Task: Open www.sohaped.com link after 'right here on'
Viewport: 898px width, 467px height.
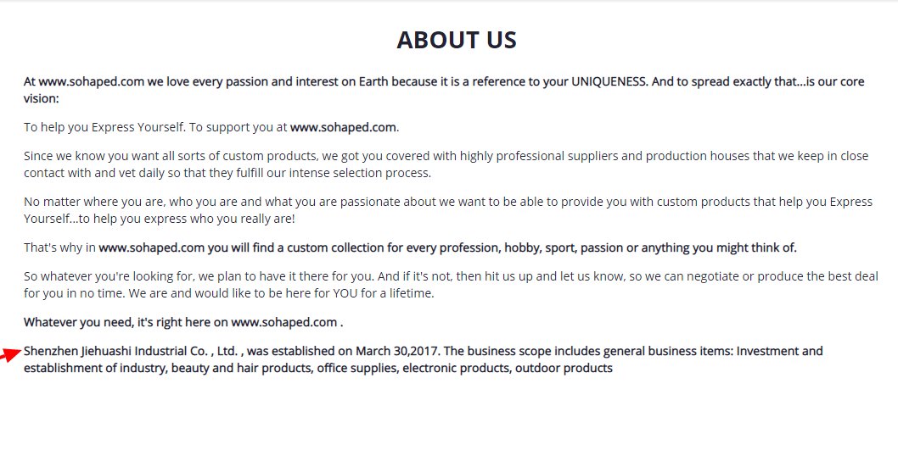Action: click(284, 322)
